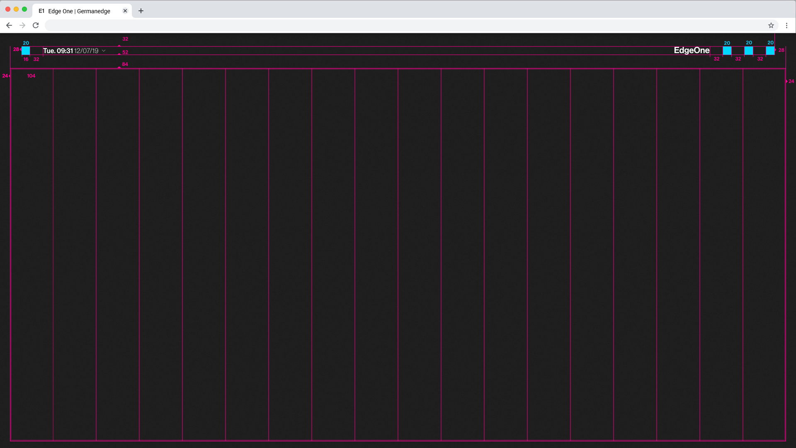This screenshot has width=796, height=448.
Task: Click the red window close button
Action: point(8,9)
